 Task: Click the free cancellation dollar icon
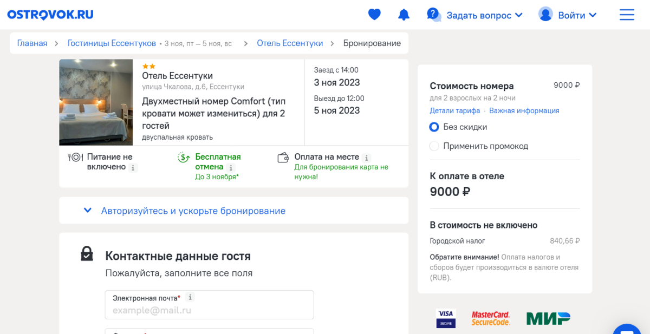point(184,158)
